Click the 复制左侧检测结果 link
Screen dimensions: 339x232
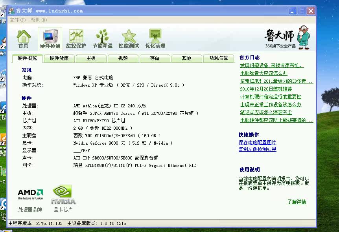pos(257,149)
